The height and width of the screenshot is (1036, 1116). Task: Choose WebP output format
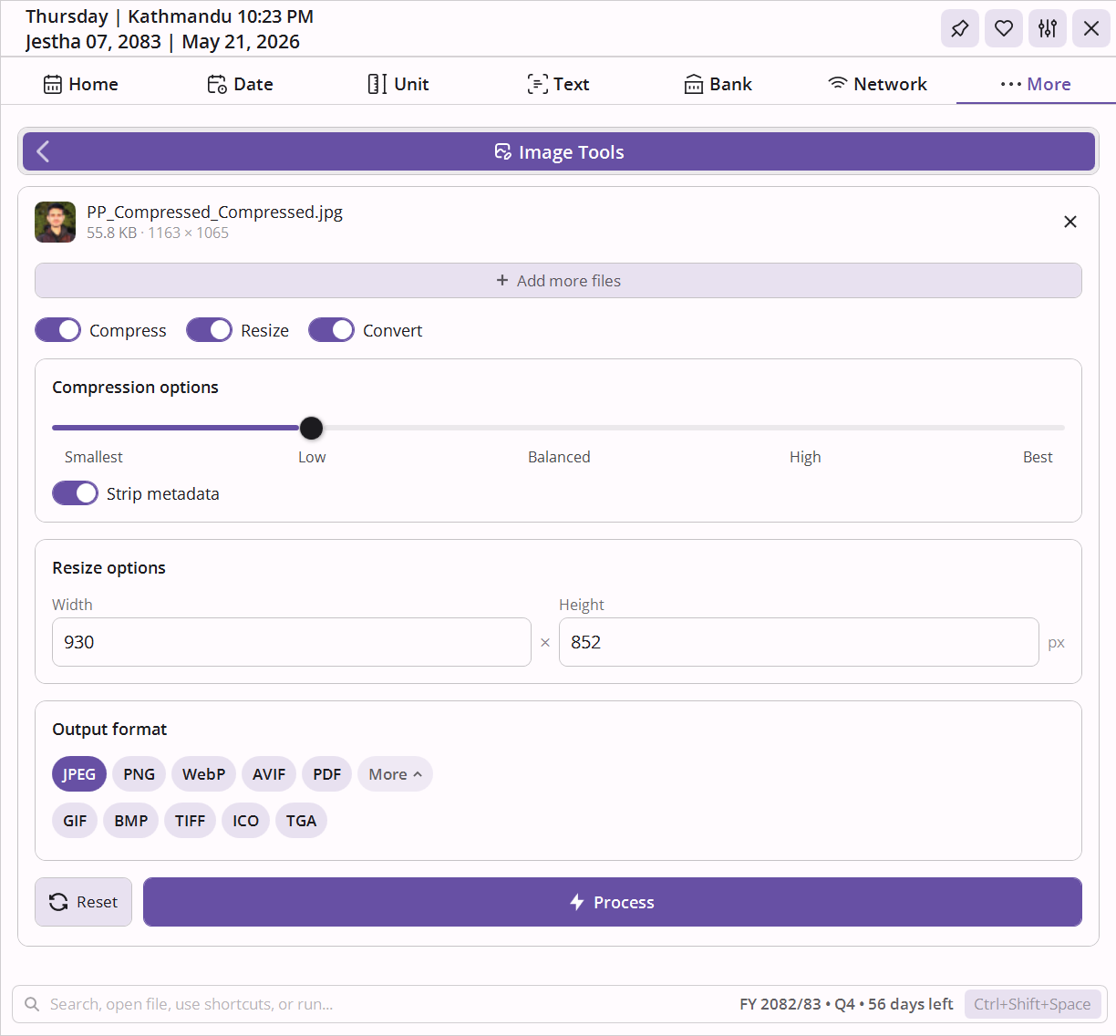click(x=203, y=774)
